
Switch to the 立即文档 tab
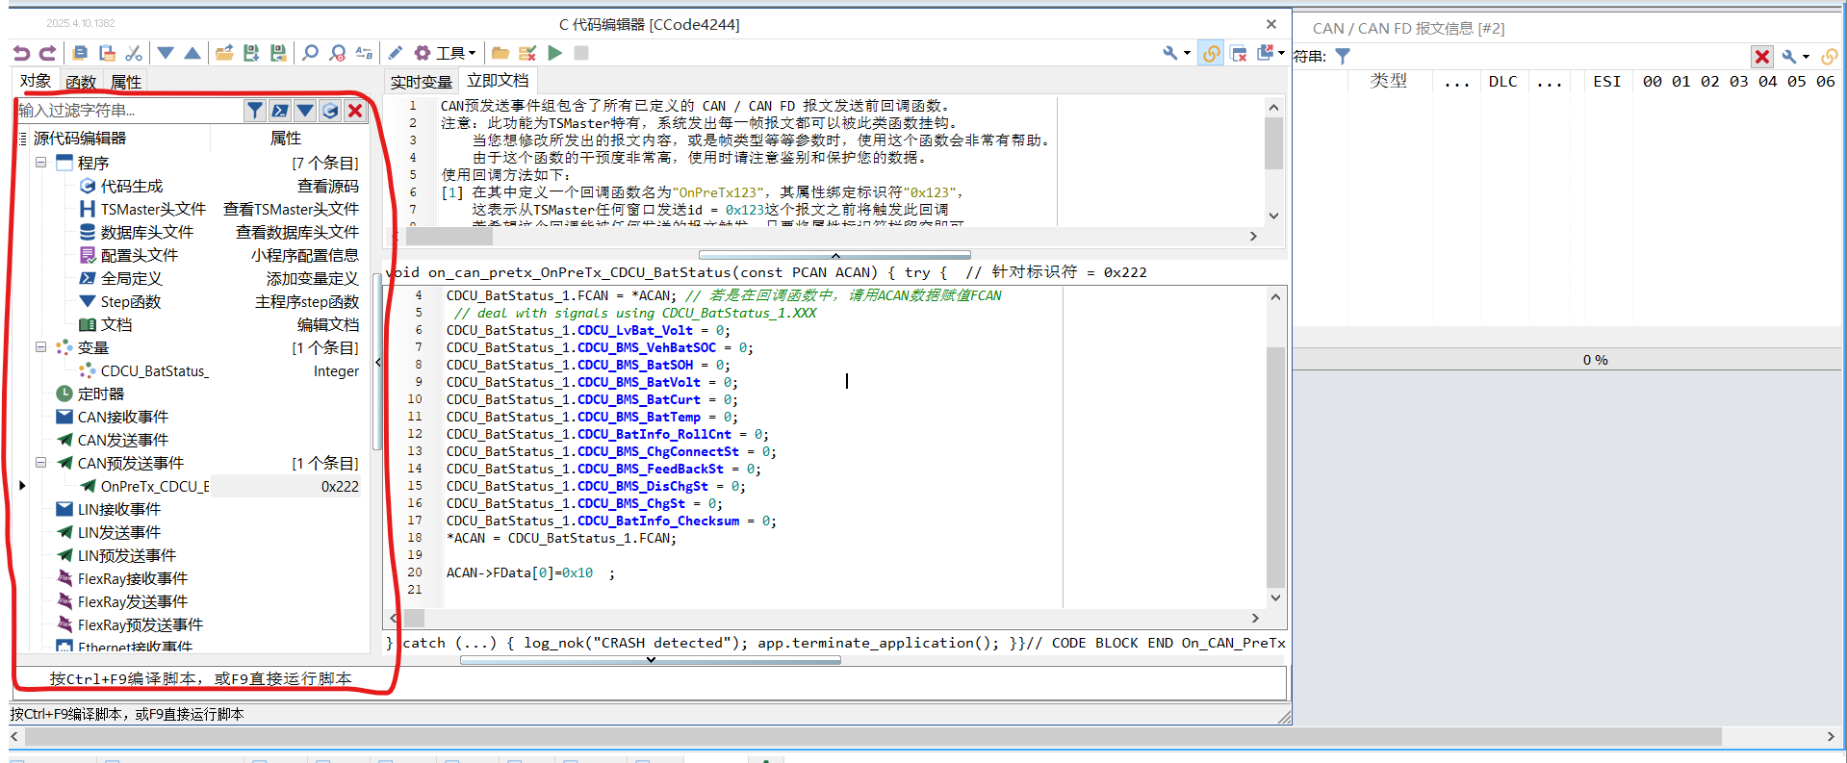click(x=498, y=81)
